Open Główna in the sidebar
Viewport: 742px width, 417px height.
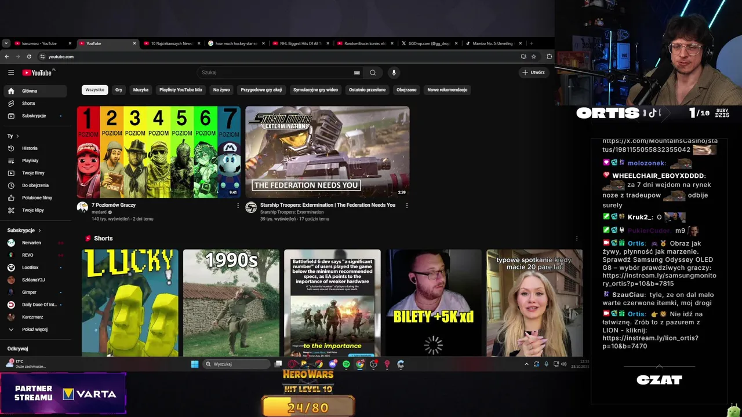coord(35,91)
